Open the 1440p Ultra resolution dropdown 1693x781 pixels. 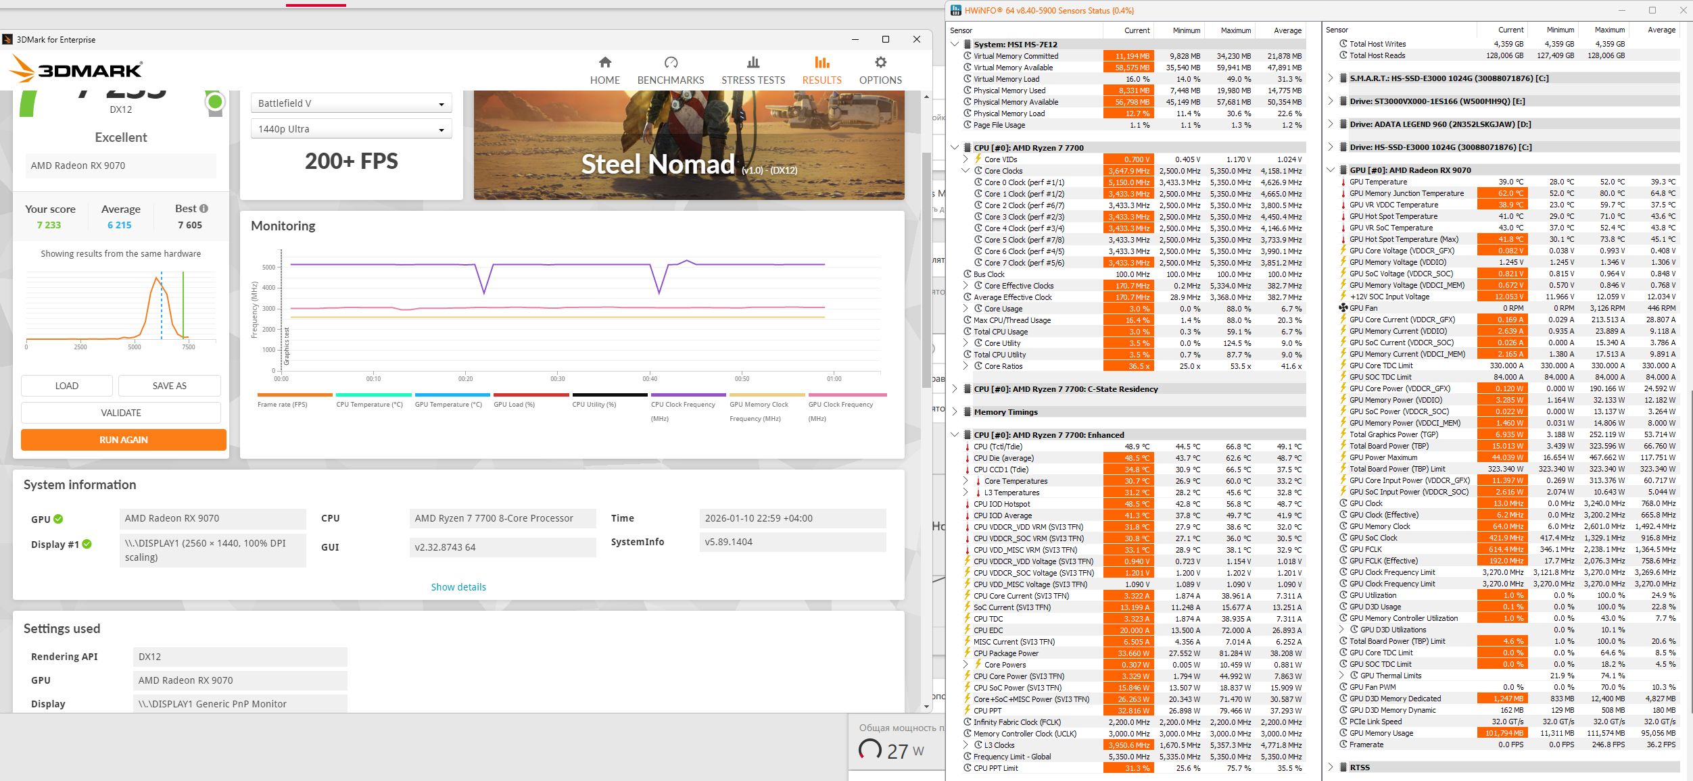click(x=351, y=129)
